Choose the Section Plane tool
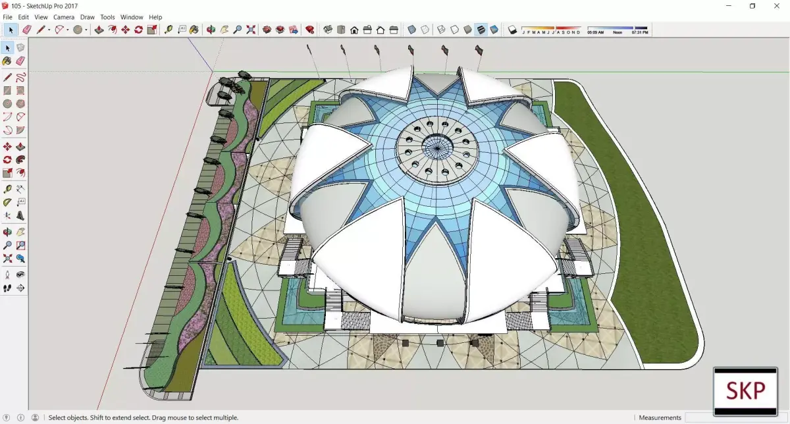Image resolution: width=790 pixels, height=424 pixels. pos(20,288)
